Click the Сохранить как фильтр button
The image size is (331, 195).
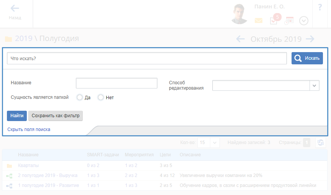[x=56, y=116]
